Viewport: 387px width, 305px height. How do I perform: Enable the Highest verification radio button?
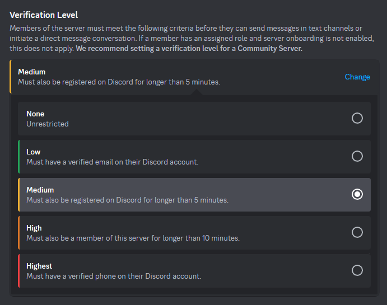(357, 270)
